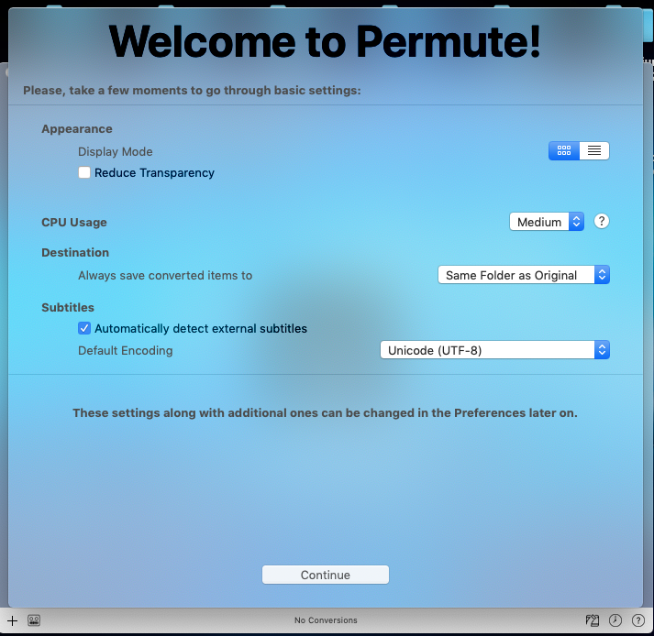Open the CPU Usage Medium dropdown
The image size is (654, 636).
coord(547,222)
